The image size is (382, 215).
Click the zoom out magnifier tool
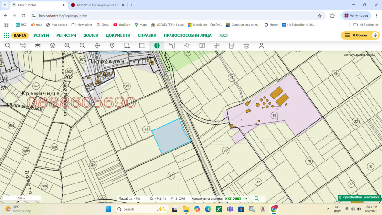click(82, 46)
